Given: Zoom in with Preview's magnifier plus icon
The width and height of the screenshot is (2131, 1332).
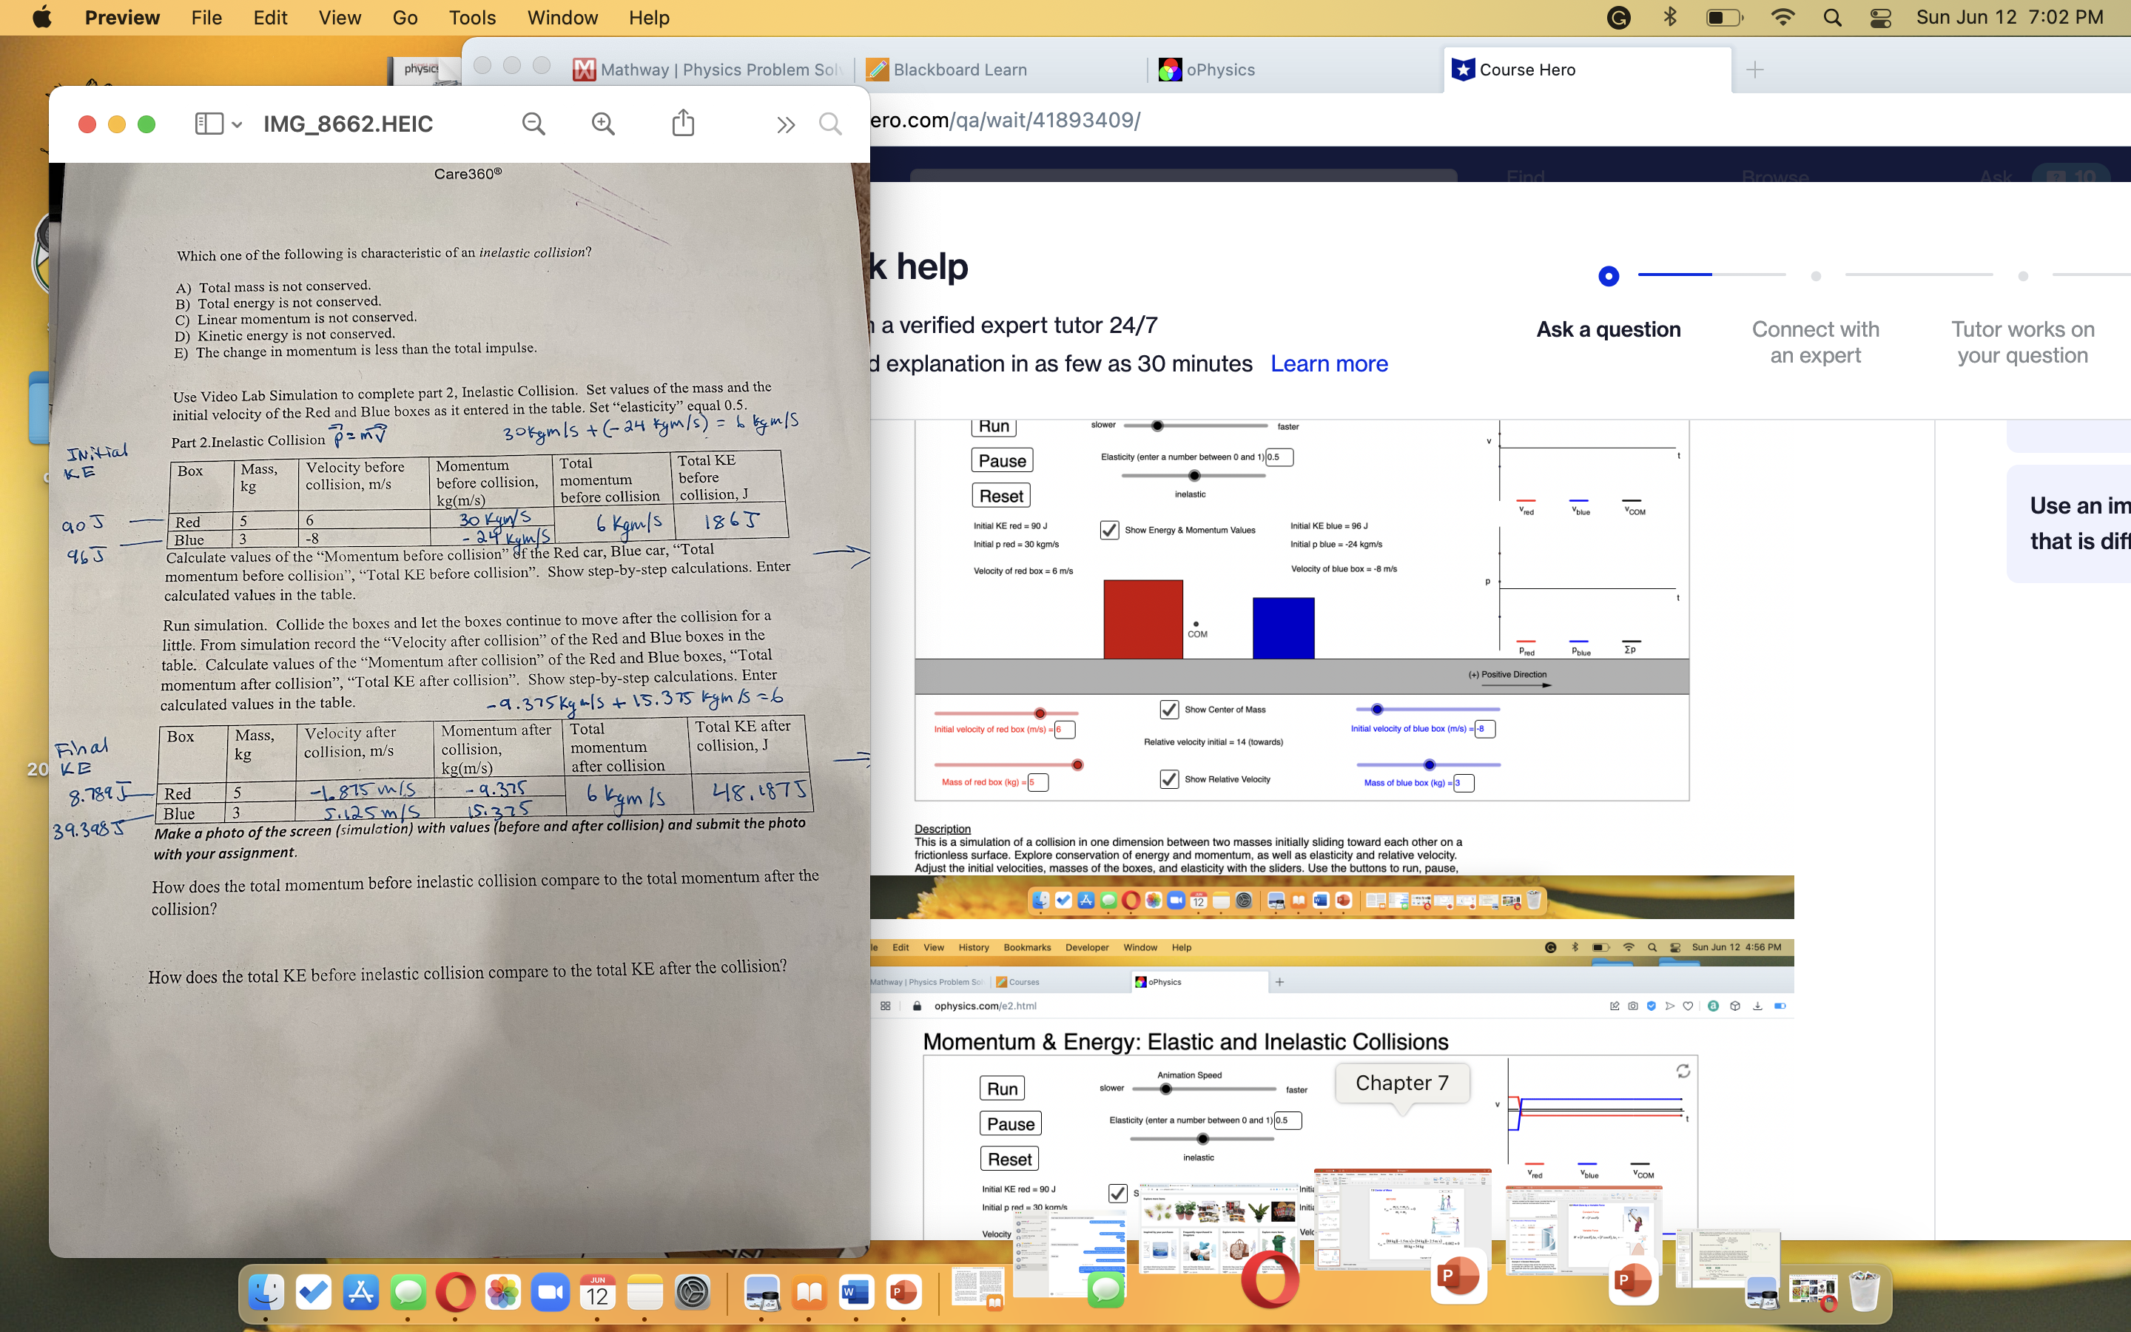Looking at the screenshot, I should 602,124.
